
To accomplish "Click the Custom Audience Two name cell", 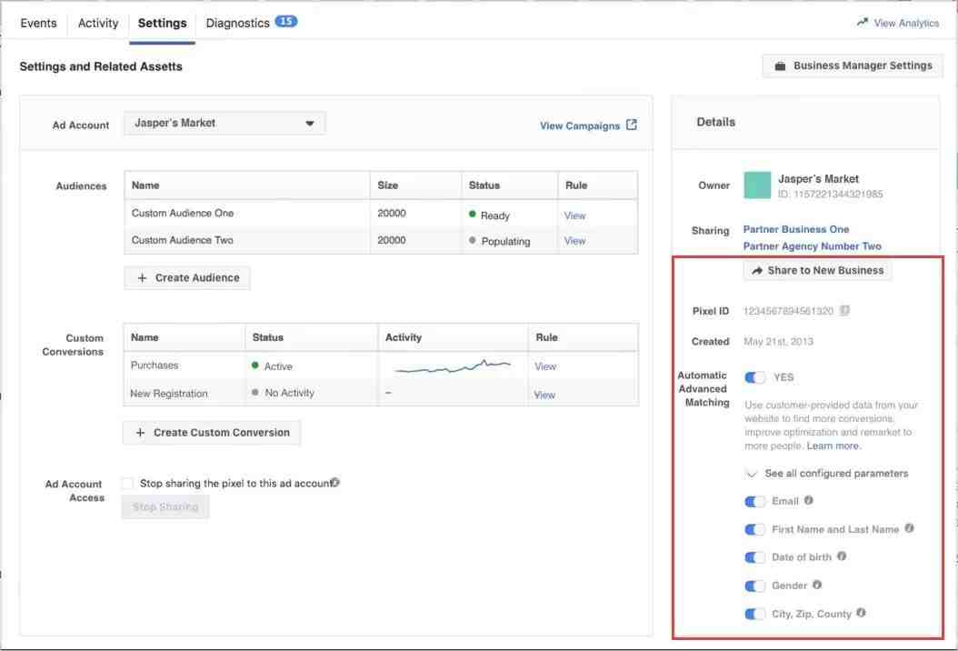I will pos(182,240).
